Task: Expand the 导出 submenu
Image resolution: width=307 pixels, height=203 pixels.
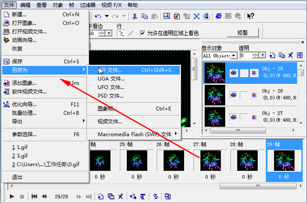Action: click(x=44, y=121)
